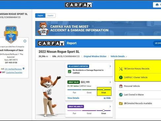Expand the Vehicle Details dropdown

pyautogui.click(x=119, y=56)
